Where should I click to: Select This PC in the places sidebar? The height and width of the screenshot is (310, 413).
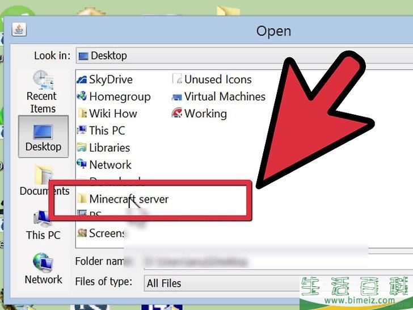click(x=43, y=225)
